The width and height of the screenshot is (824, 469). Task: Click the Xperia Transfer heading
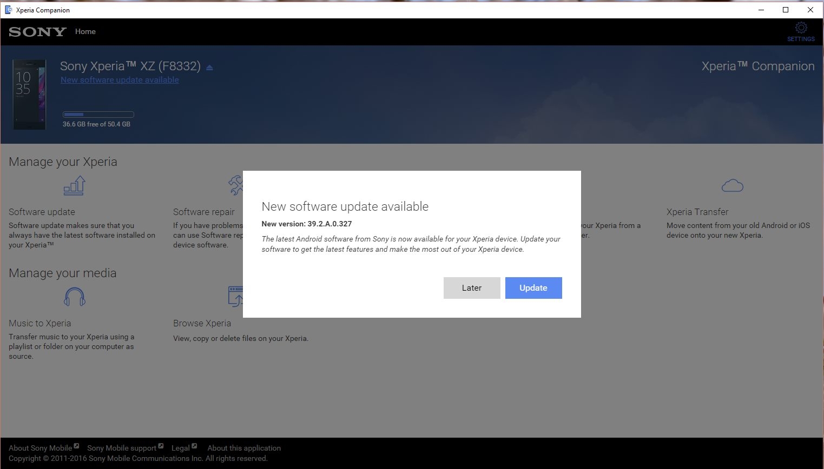[x=697, y=212]
